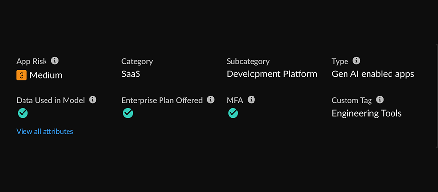This screenshot has height=192, width=438.
Task: Click the Medium risk level text
Action: coord(46,75)
